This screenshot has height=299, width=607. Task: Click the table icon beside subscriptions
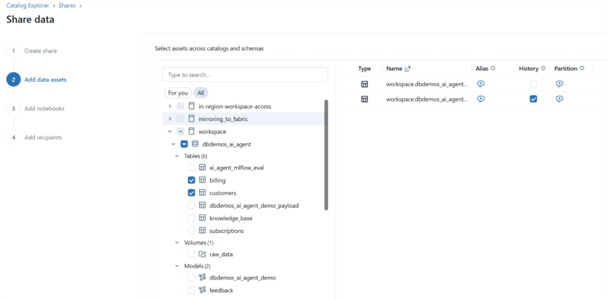click(202, 230)
